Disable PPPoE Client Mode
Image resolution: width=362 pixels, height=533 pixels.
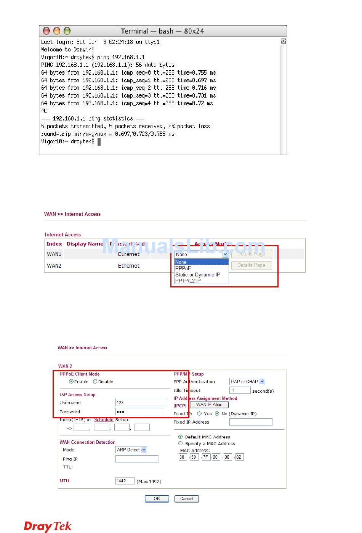pos(95,382)
